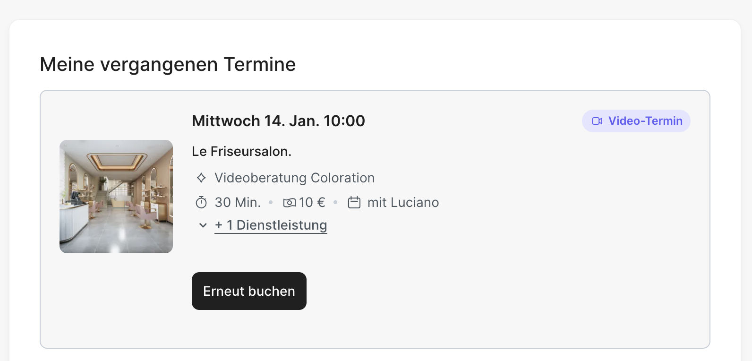Image resolution: width=752 pixels, height=361 pixels.
Task: Open the salon interior thumbnail image
Action: point(116,197)
